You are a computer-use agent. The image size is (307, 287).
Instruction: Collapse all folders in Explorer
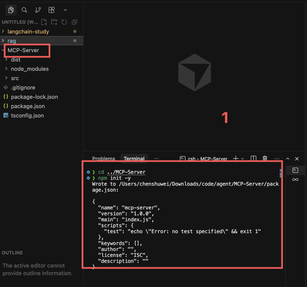coord(74,22)
